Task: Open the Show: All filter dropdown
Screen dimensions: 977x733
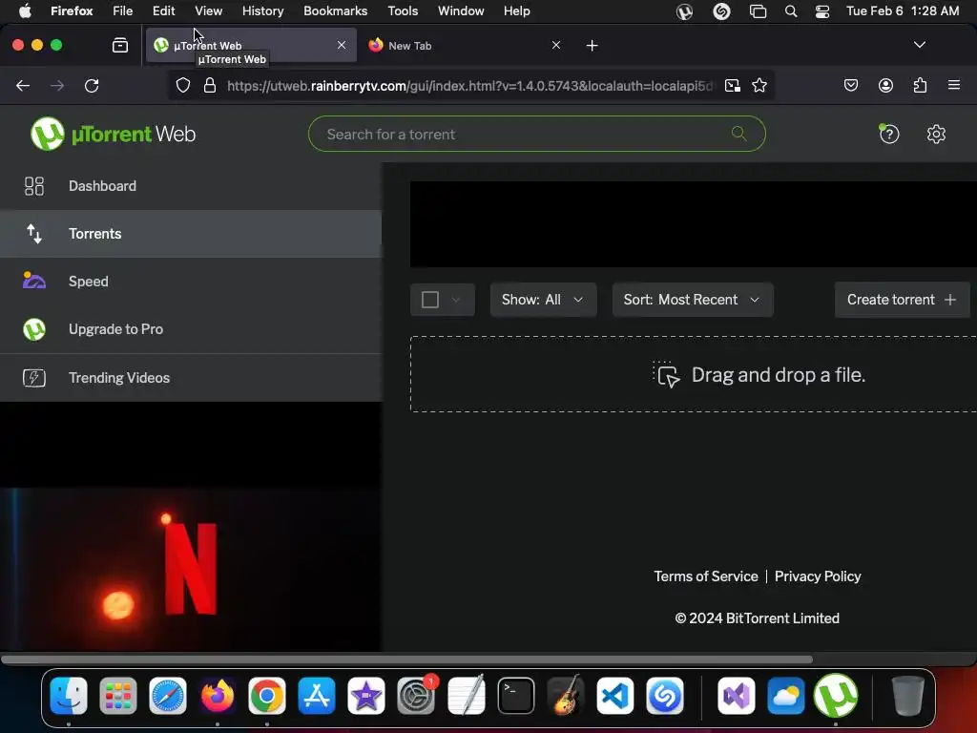Action: click(x=543, y=300)
